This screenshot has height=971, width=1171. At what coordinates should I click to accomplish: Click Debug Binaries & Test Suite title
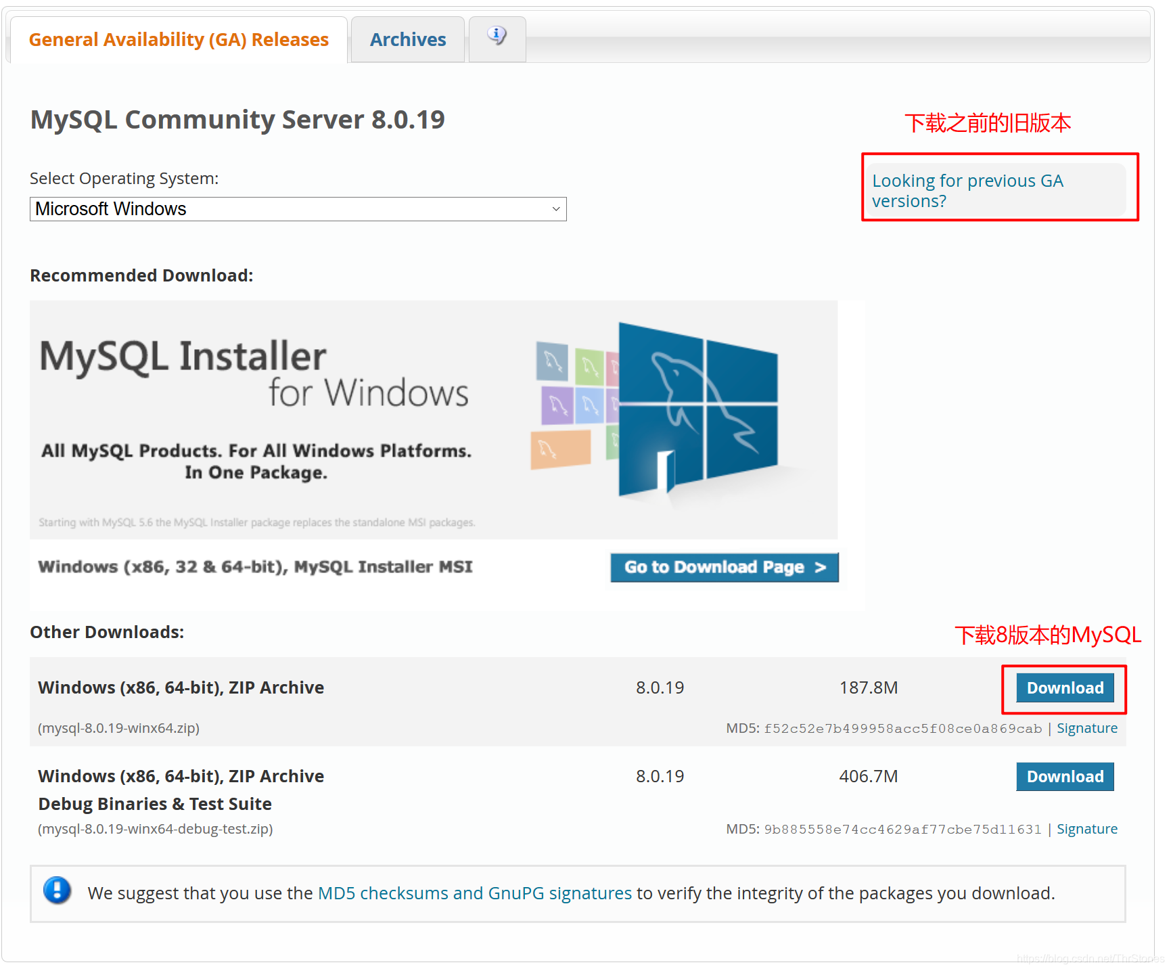[155, 804]
